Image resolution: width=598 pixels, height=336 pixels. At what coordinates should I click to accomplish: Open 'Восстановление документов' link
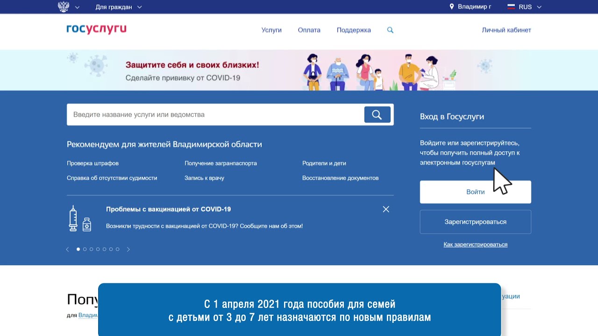(341, 178)
